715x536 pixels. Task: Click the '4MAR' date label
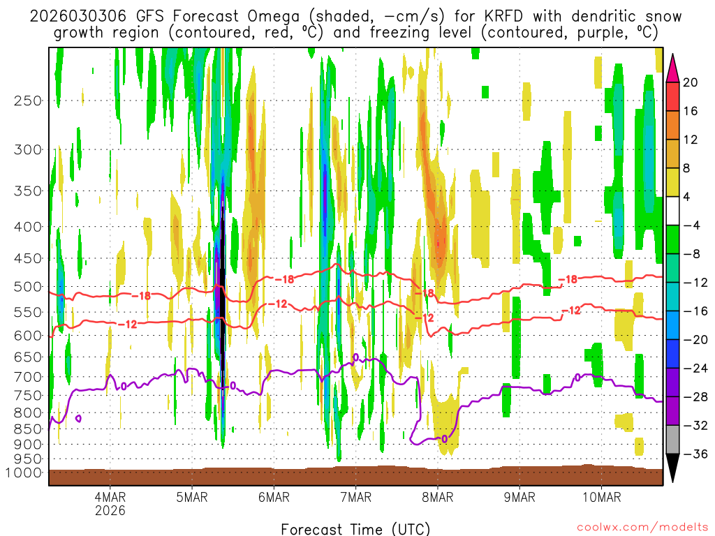(x=110, y=497)
